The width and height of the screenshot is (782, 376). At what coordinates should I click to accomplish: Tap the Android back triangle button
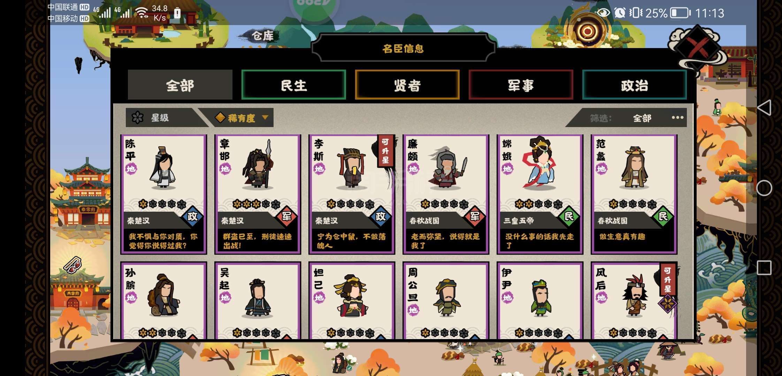[x=764, y=108]
